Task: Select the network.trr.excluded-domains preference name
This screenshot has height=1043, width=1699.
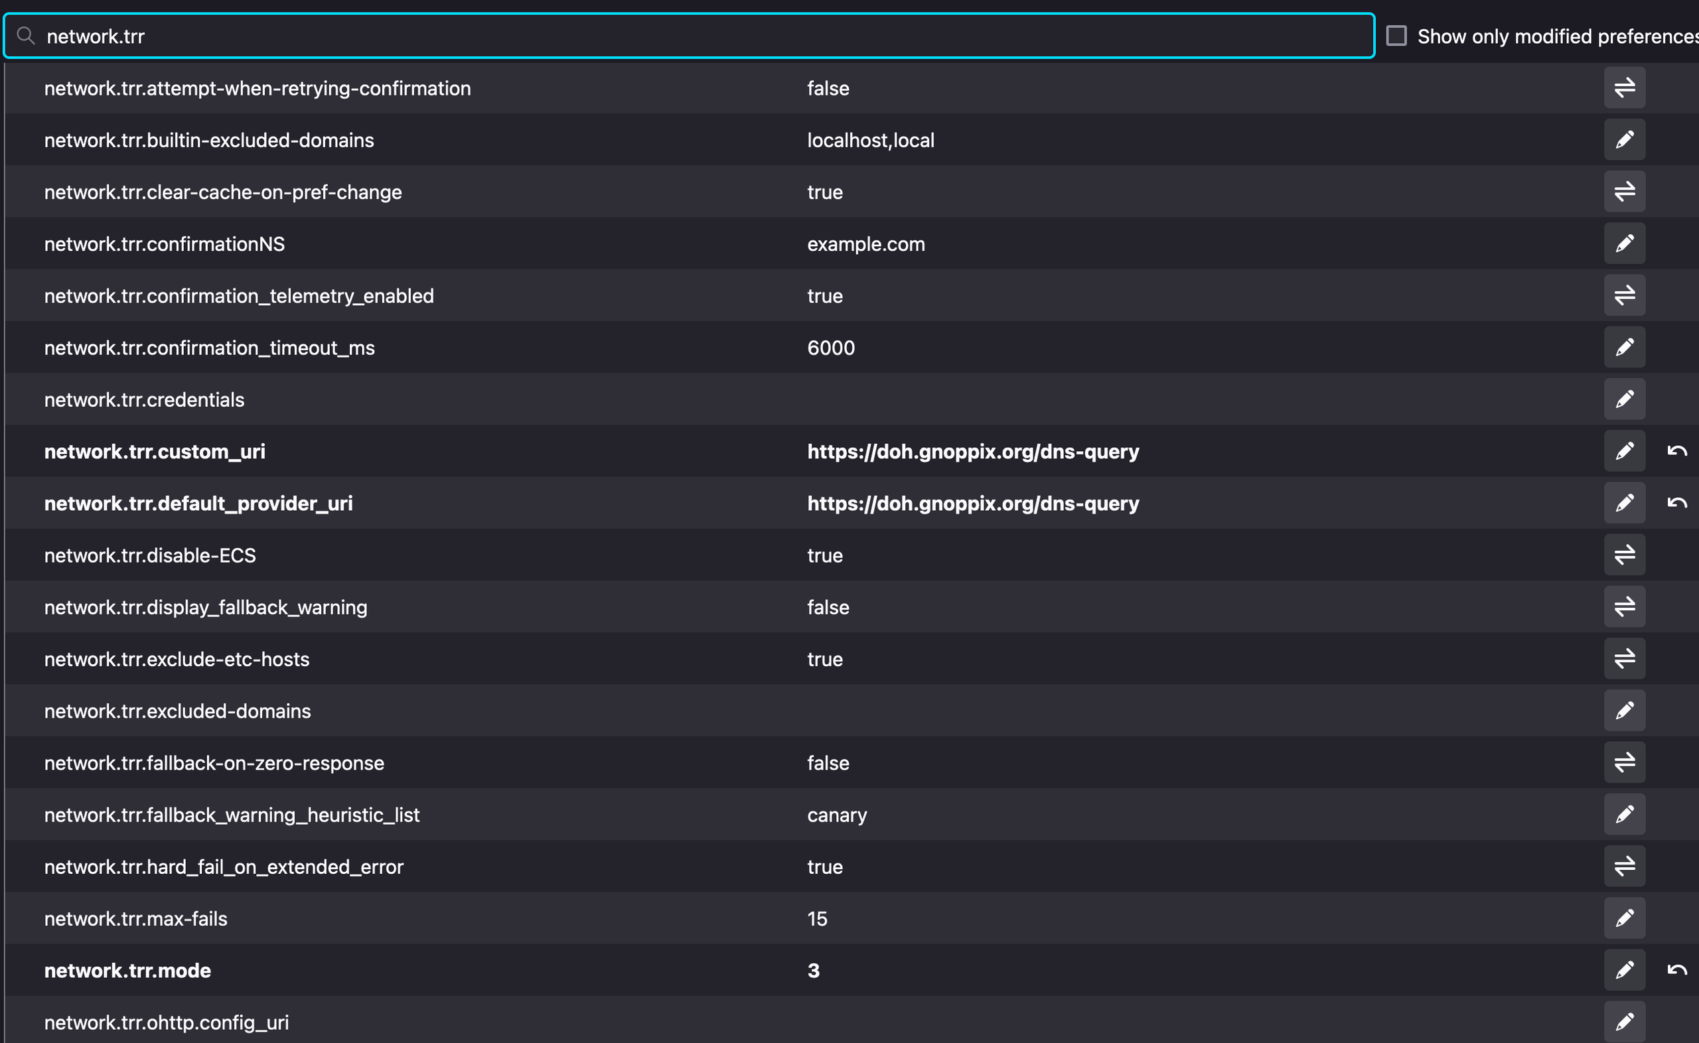Action: tap(177, 711)
